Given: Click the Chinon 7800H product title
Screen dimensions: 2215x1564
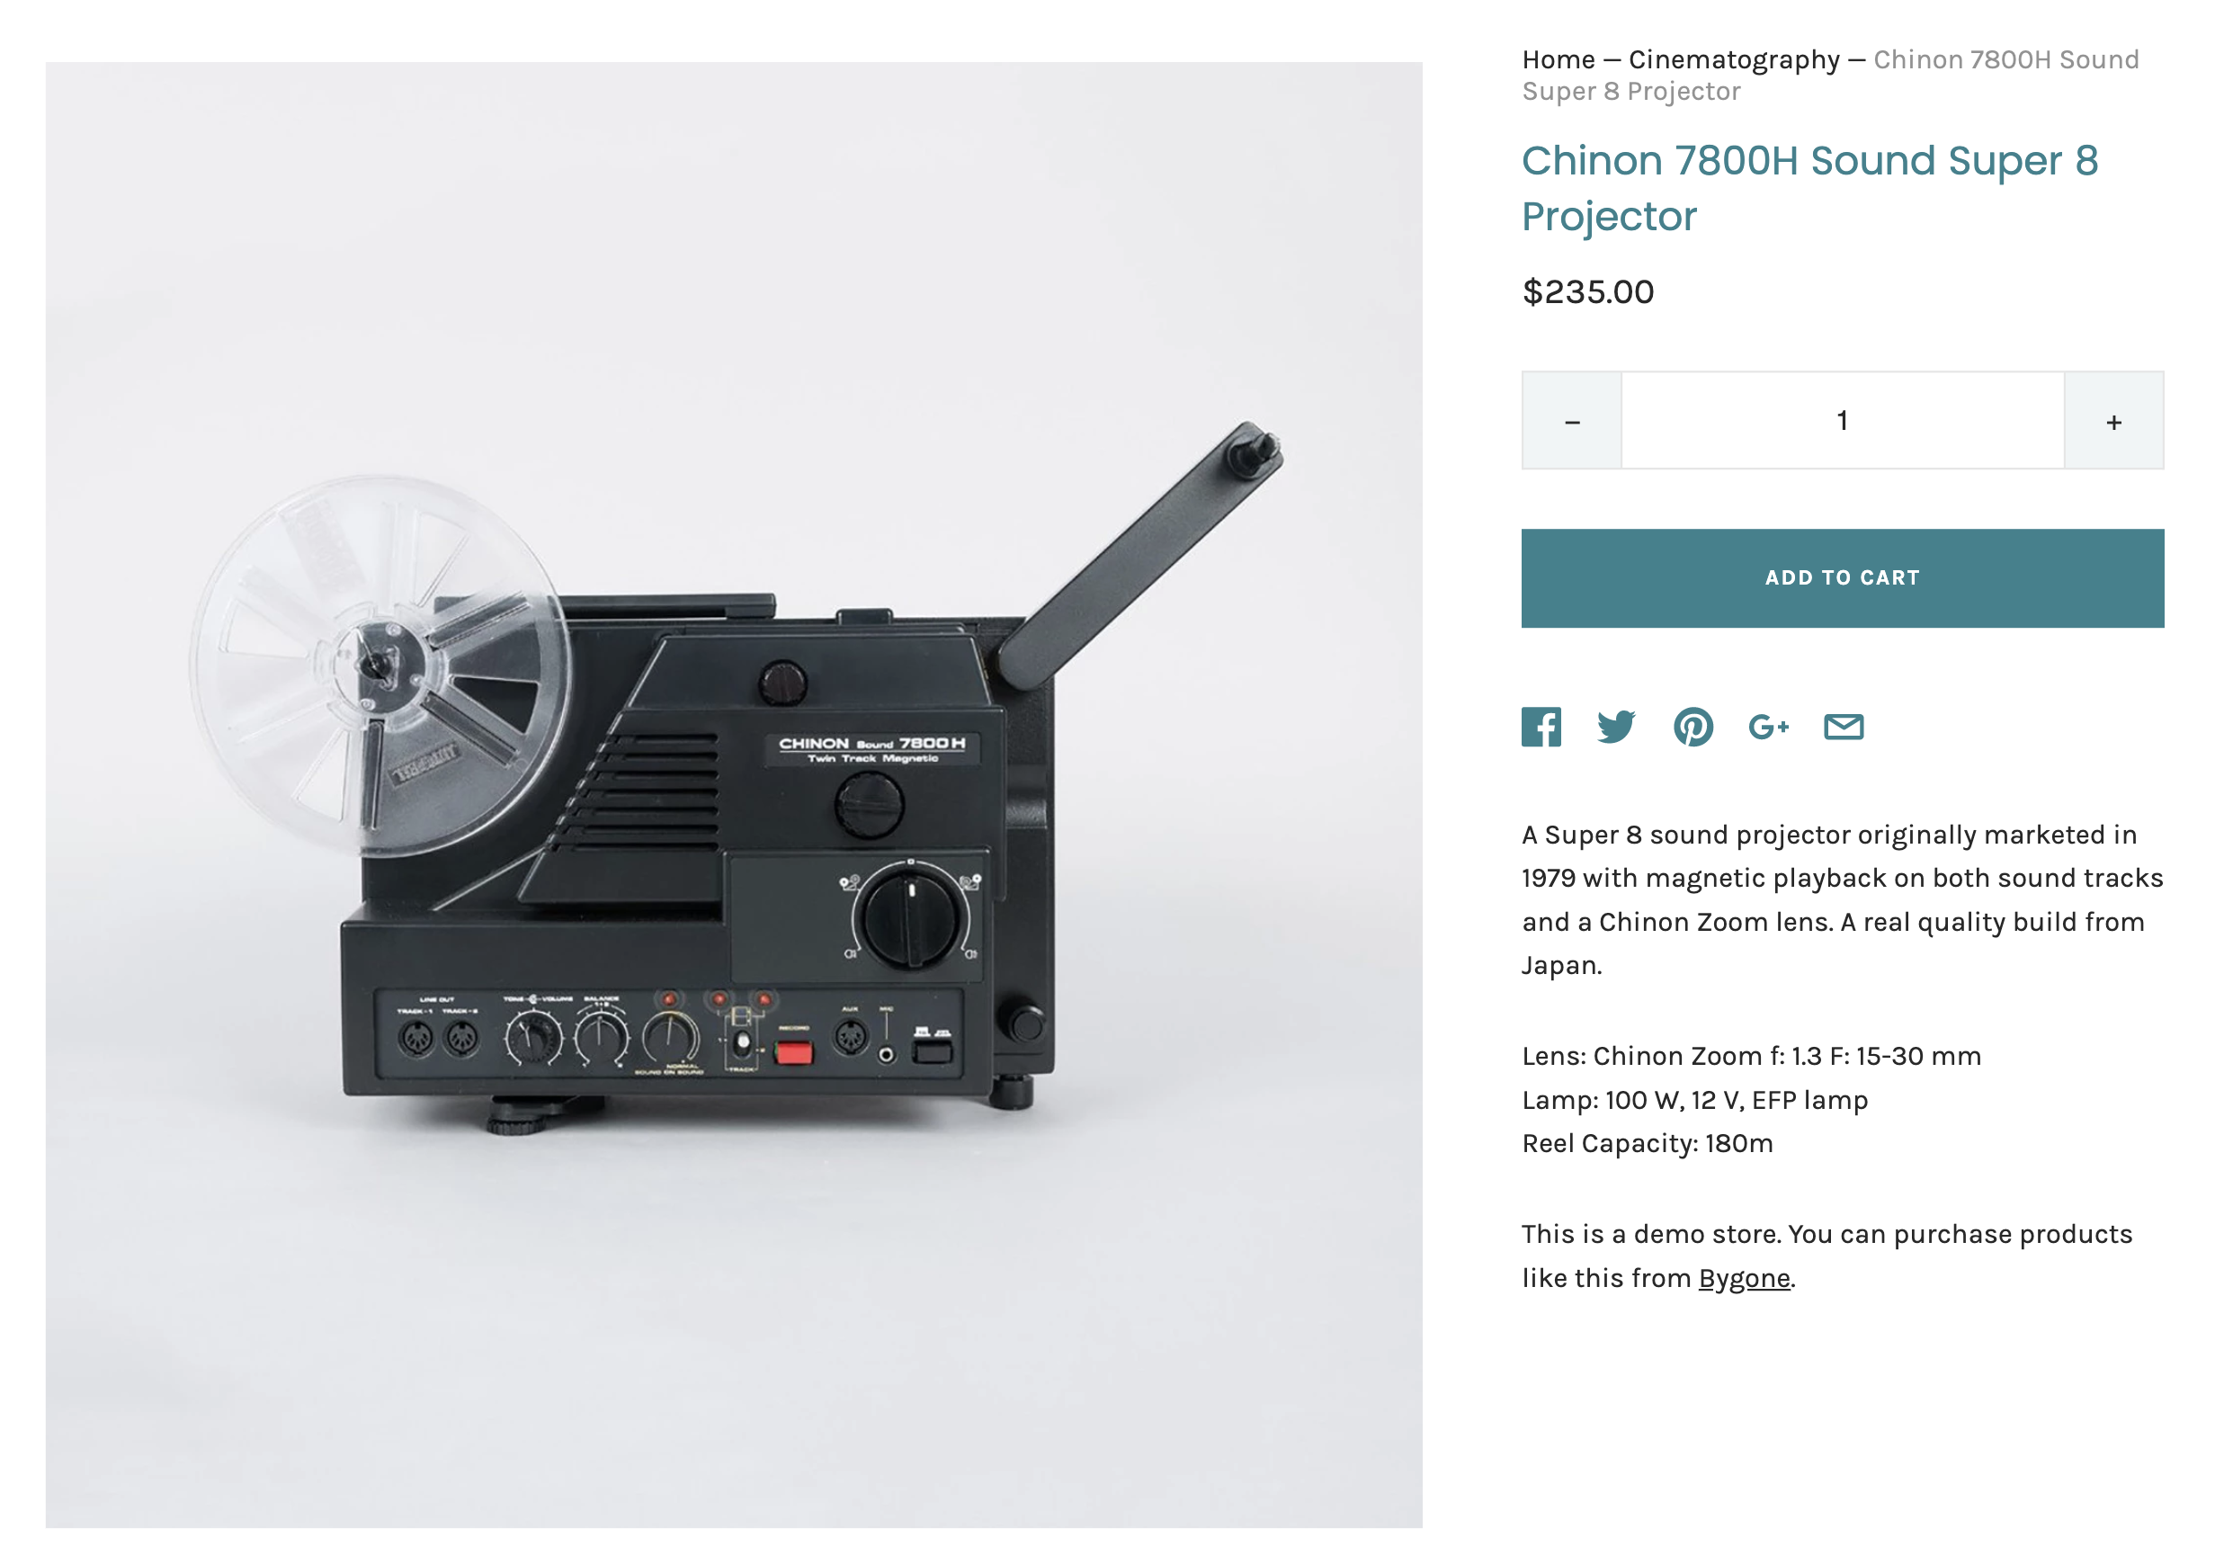Looking at the screenshot, I should (1809, 188).
